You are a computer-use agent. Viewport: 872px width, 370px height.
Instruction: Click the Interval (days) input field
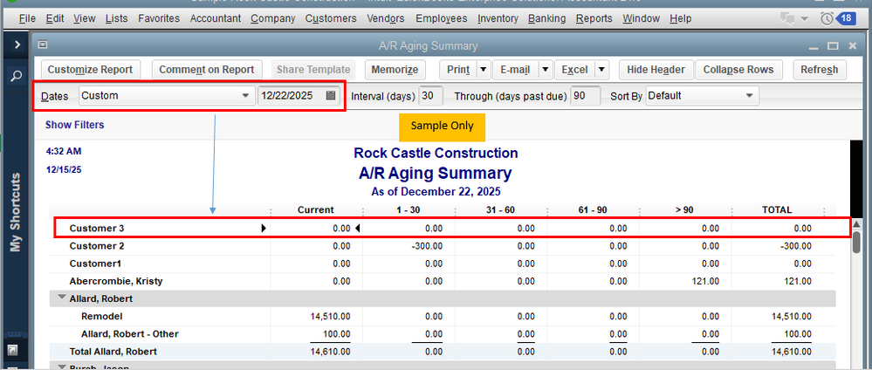tap(430, 95)
